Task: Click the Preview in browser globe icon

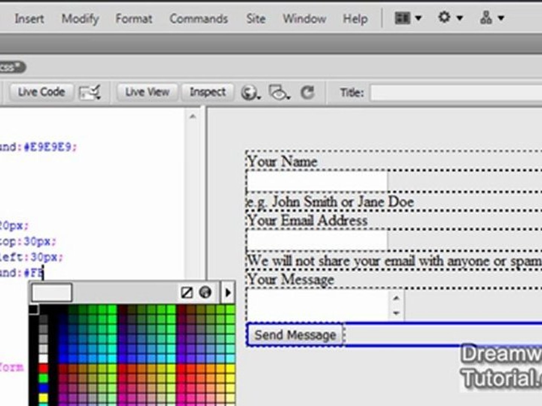Action: click(x=250, y=92)
